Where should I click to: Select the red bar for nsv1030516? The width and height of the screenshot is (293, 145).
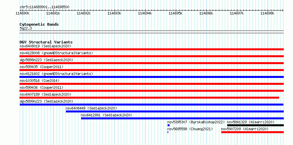(151, 84)
